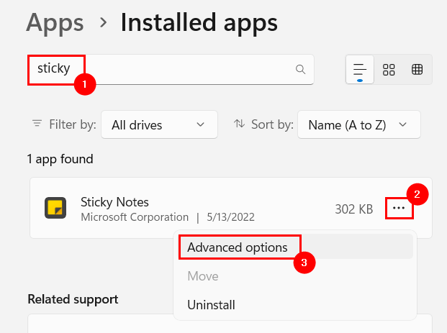The image size is (447, 333).
Task: Click the Sticky Notes app icon
Action: pos(55,208)
